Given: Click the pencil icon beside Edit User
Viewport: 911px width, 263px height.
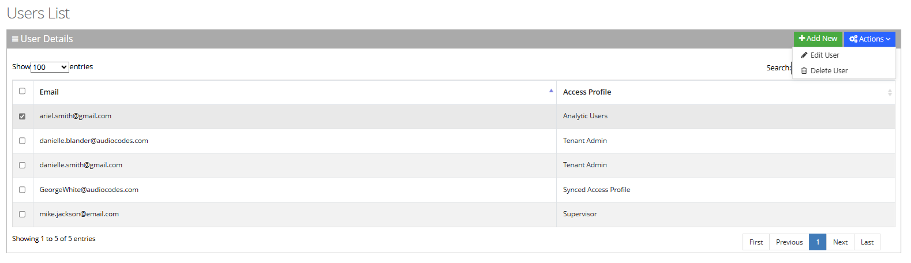Looking at the screenshot, I should coord(804,55).
